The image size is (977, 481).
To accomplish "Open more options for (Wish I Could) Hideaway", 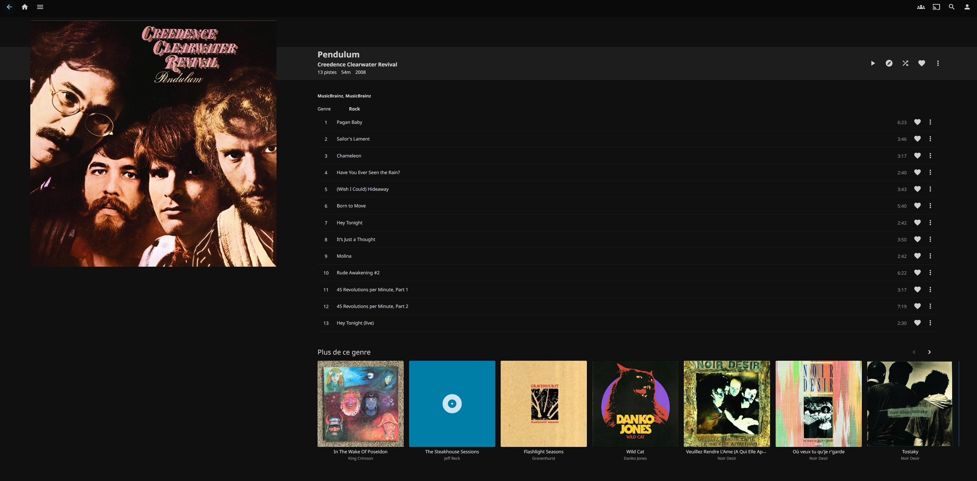I will pyautogui.click(x=930, y=189).
